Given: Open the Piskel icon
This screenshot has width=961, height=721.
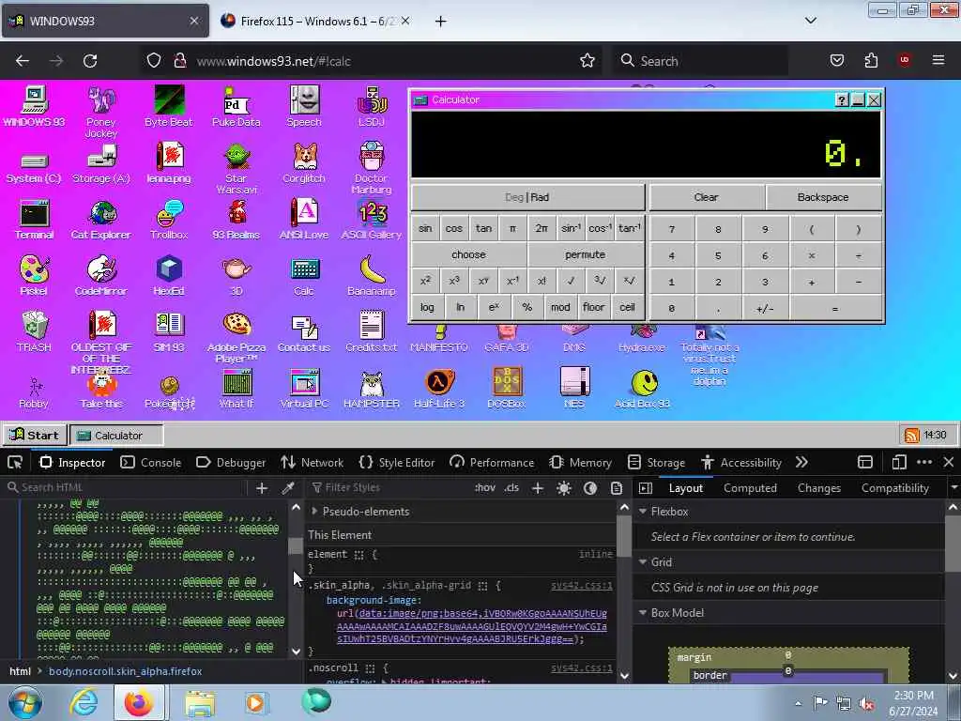Looking at the screenshot, I should pos(34,275).
